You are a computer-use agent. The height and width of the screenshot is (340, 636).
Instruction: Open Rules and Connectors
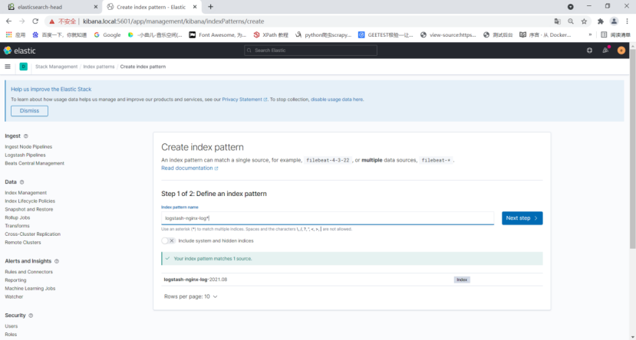click(x=29, y=272)
